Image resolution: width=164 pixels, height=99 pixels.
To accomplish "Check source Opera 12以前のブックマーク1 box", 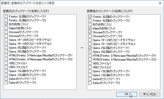I will [x=6, y=71].
